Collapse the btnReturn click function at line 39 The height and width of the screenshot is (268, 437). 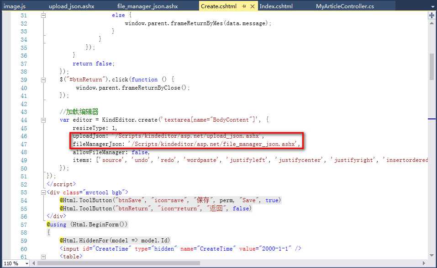[43, 80]
